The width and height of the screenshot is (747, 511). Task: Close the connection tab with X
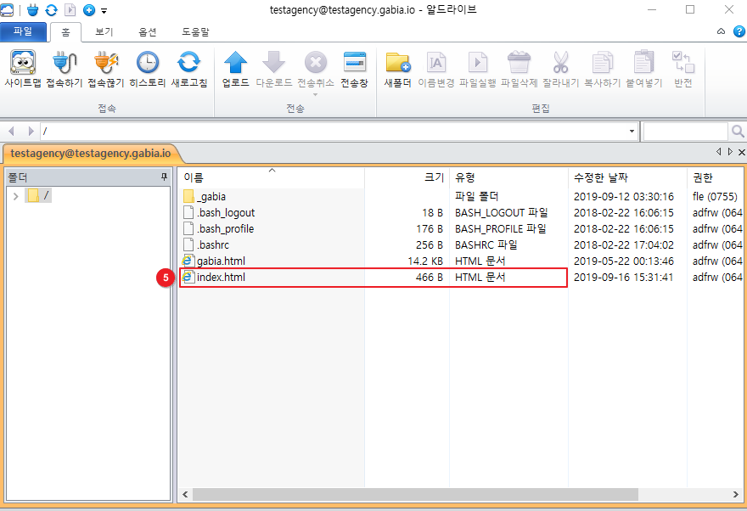point(741,153)
